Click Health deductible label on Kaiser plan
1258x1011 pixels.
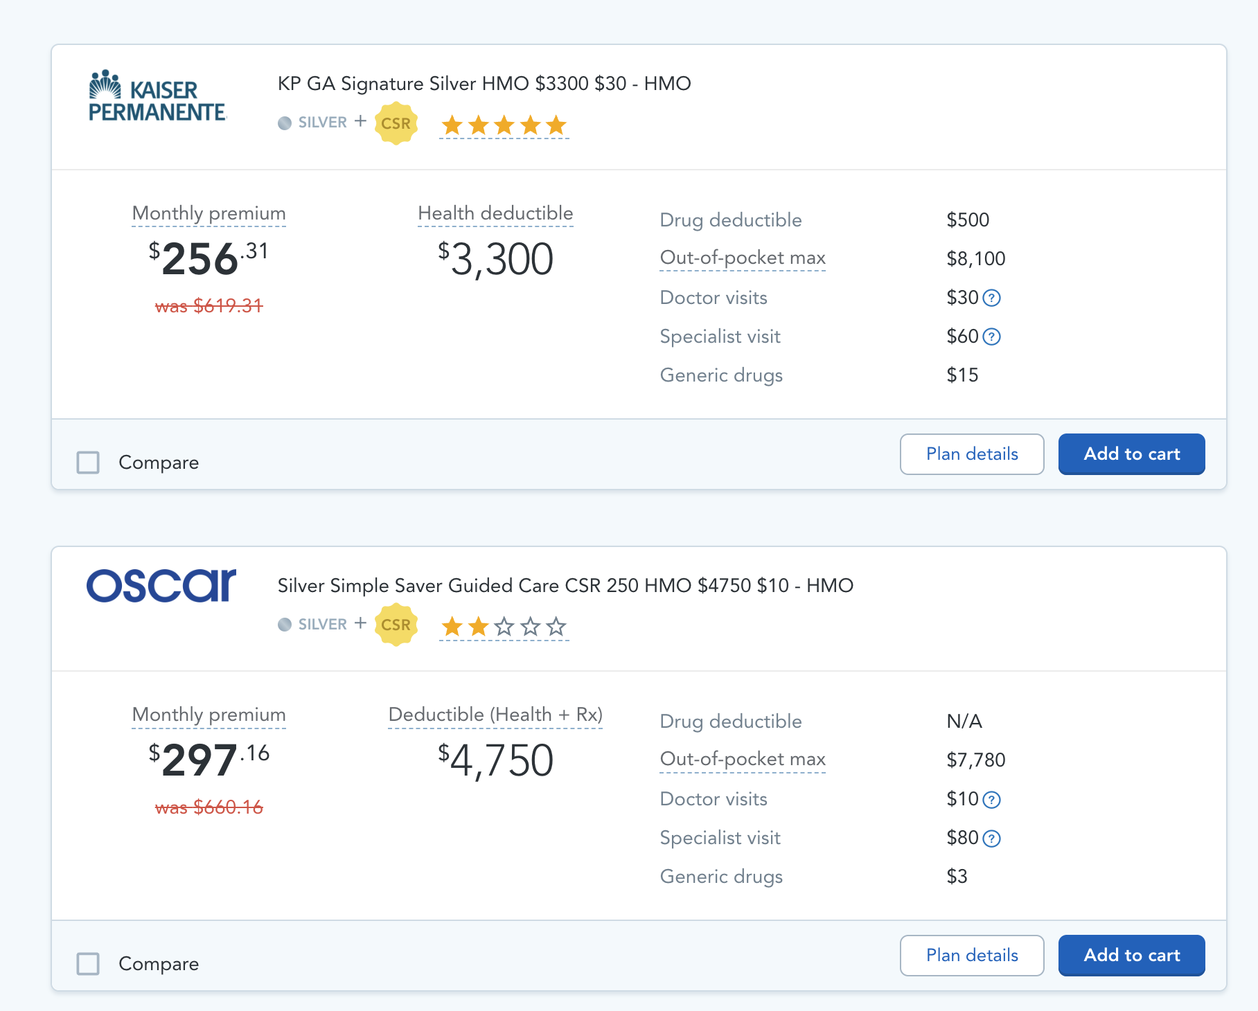[x=495, y=213]
